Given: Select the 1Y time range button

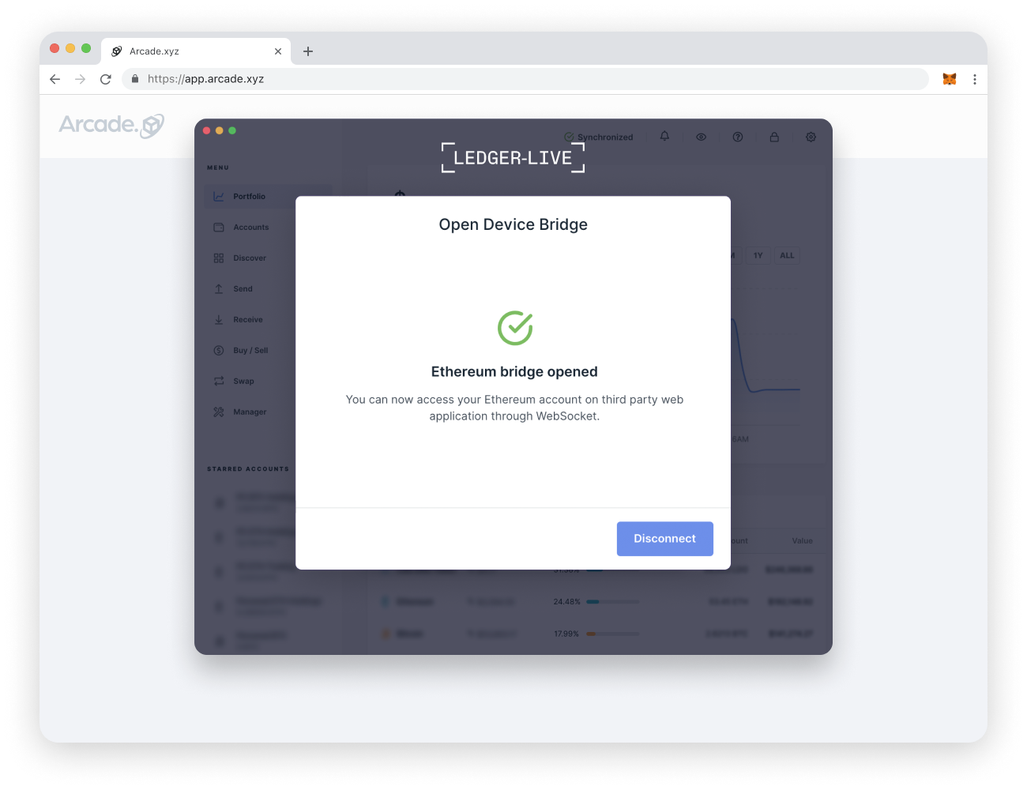Looking at the screenshot, I should pyautogui.click(x=758, y=255).
